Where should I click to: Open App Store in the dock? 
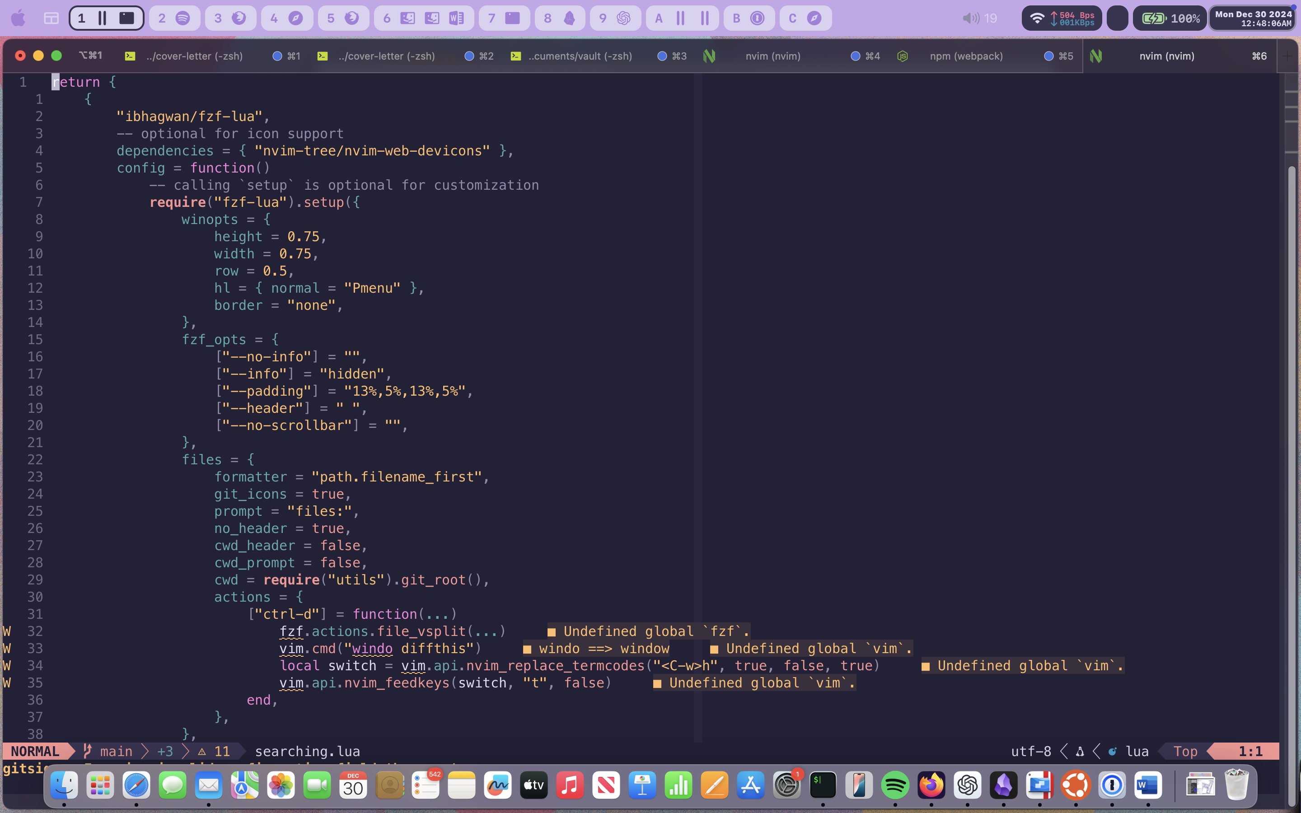pos(750,785)
